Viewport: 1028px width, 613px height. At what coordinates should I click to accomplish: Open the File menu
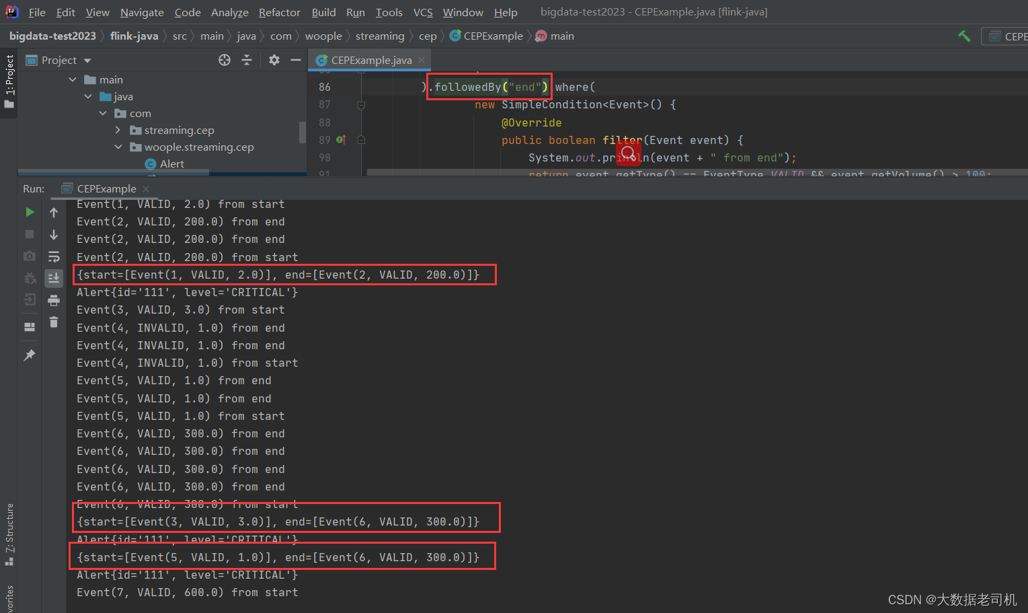[x=37, y=12]
